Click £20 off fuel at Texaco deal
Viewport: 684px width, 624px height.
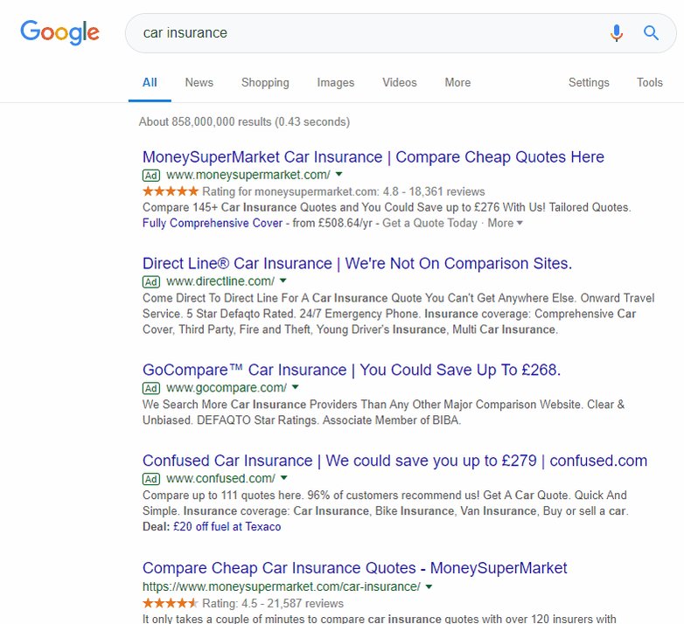227,527
